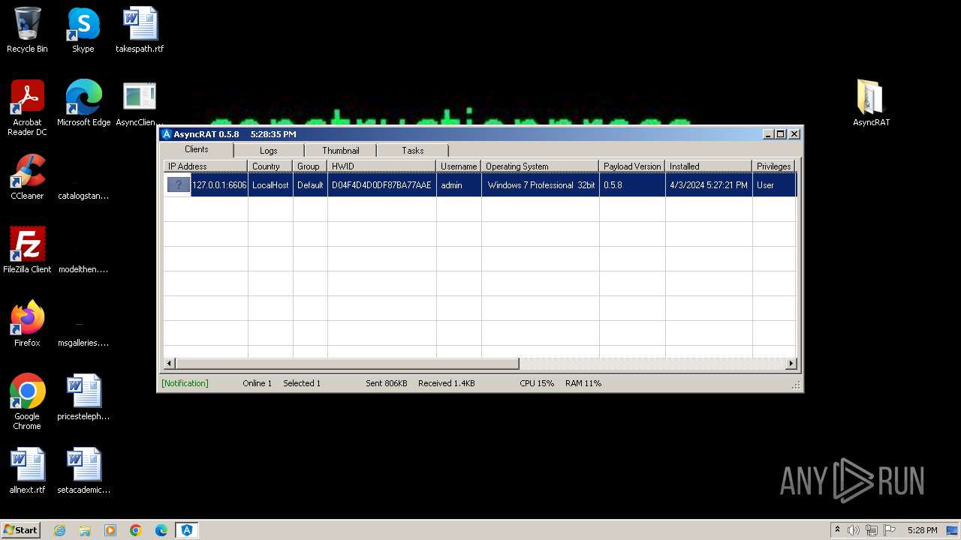This screenshot has width=961, height=540.
Task: Sort by Payload Version column header
Action: [632, 166]
